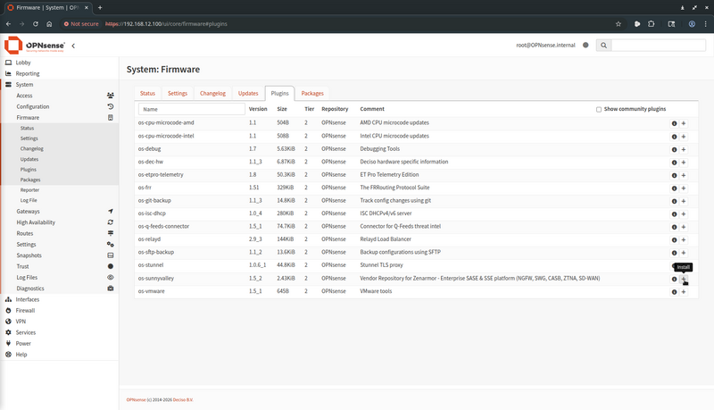This screenshot has height=410, width=714.
Task: Focus the plugin Name filter field
Action: tap(192, 109)
